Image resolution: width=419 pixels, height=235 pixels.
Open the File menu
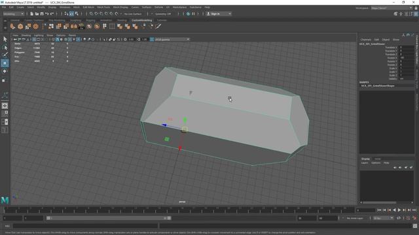pos(4,7)
